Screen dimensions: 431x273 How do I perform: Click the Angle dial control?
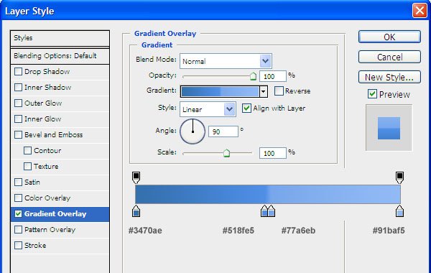pos(193,131)
